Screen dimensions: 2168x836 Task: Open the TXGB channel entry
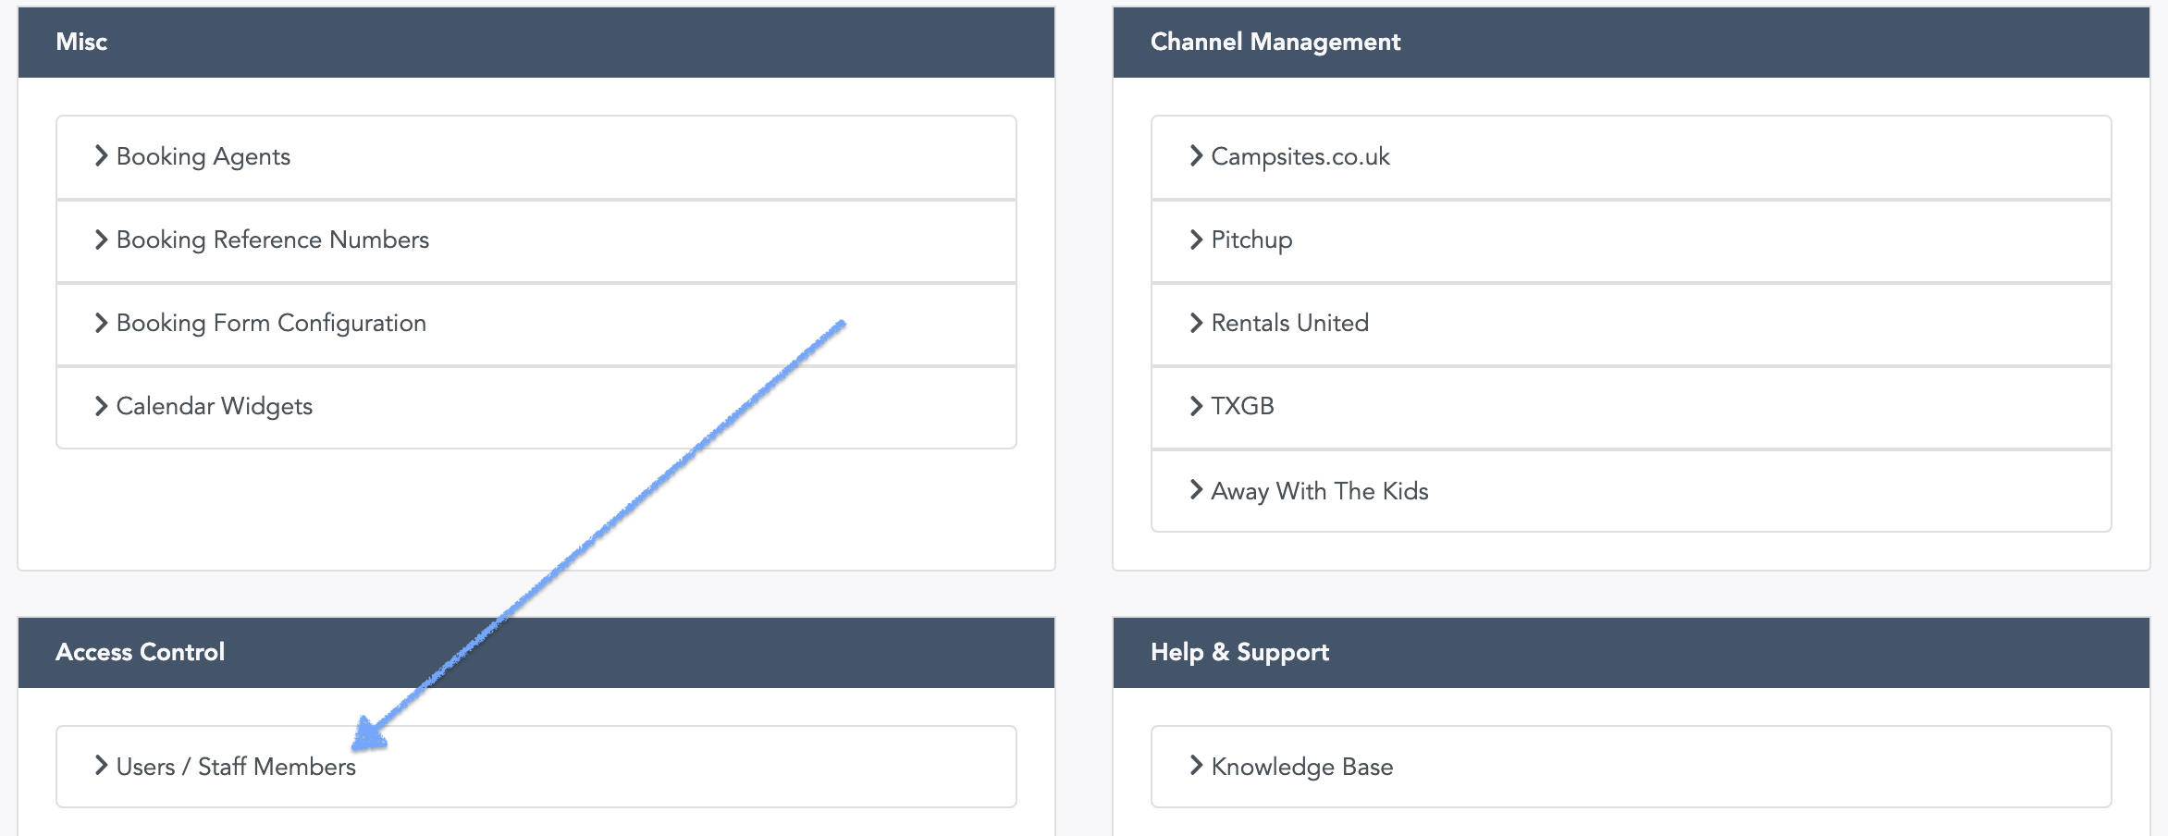click(x=1632, y=407)
